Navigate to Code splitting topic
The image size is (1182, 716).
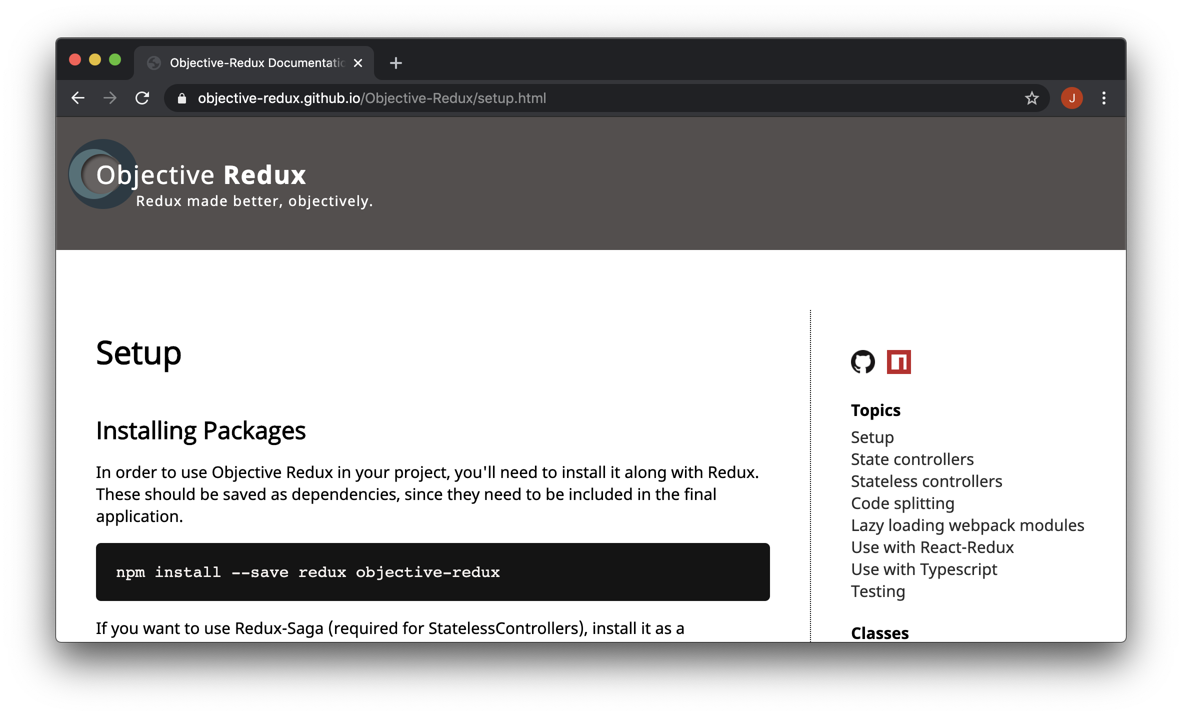pyautogui.click(x=902, y=503)
